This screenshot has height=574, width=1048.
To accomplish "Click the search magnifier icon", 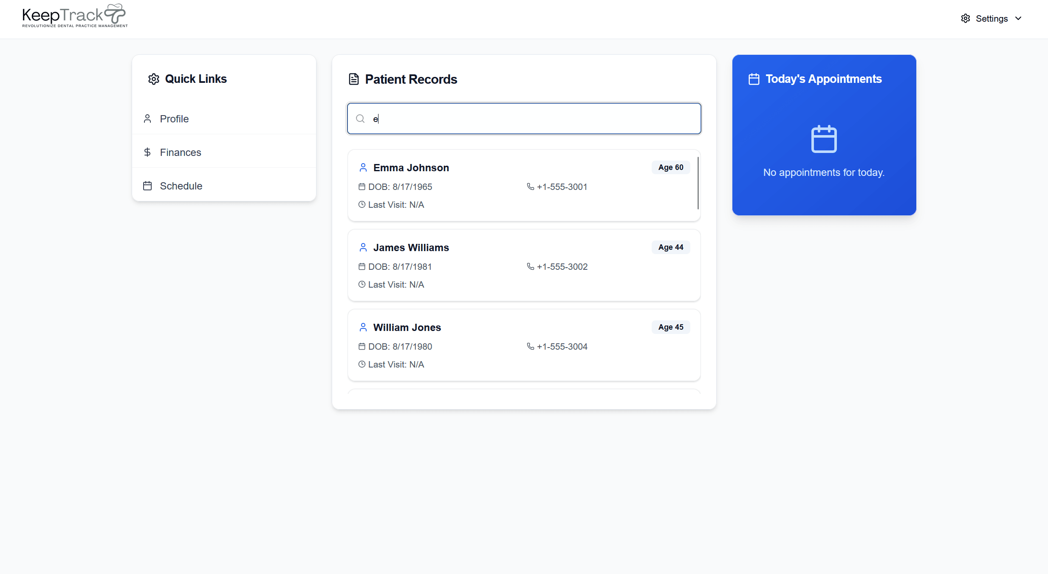I will coord(360,119).
